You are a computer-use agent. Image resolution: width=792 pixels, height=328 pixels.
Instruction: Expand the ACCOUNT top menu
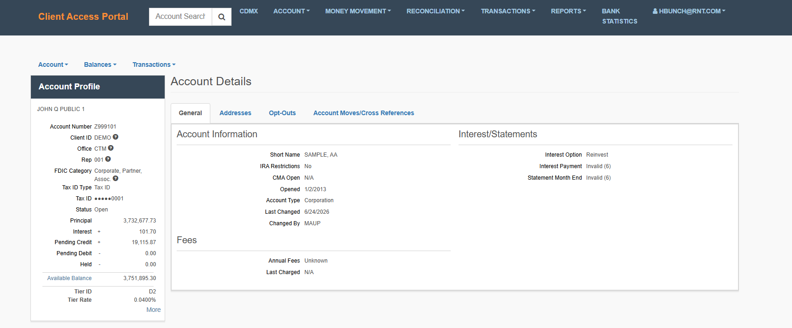[x=292, y=11]
